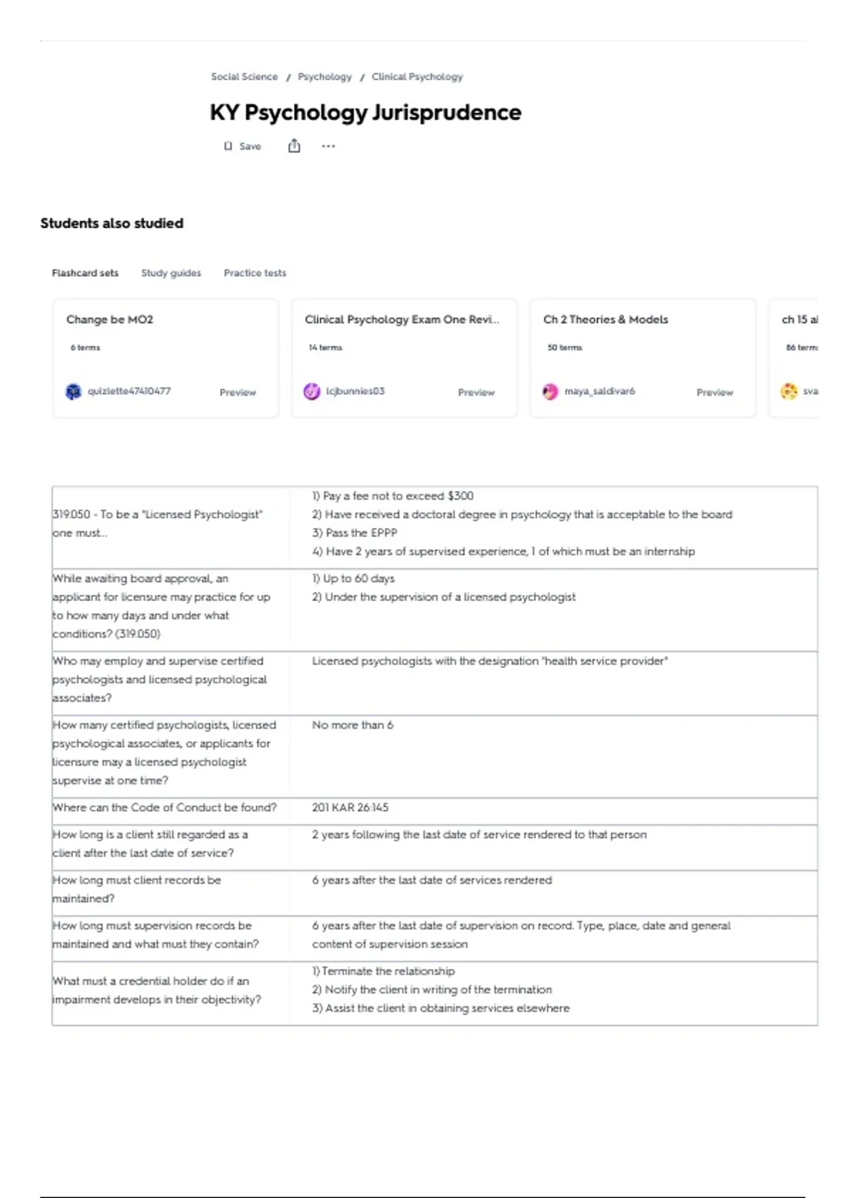Click the 201 KAR 26:145 answer cell

554,808
